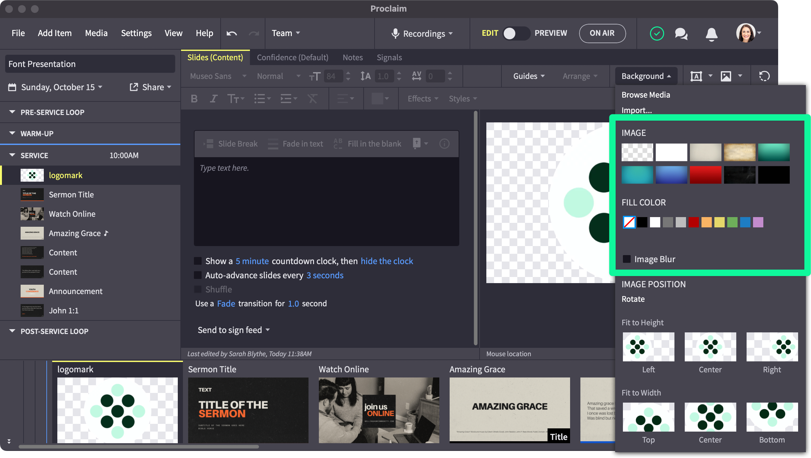Click the ON AIR button
This screenshot has width=811, height=458.
[x=602, y=33]
